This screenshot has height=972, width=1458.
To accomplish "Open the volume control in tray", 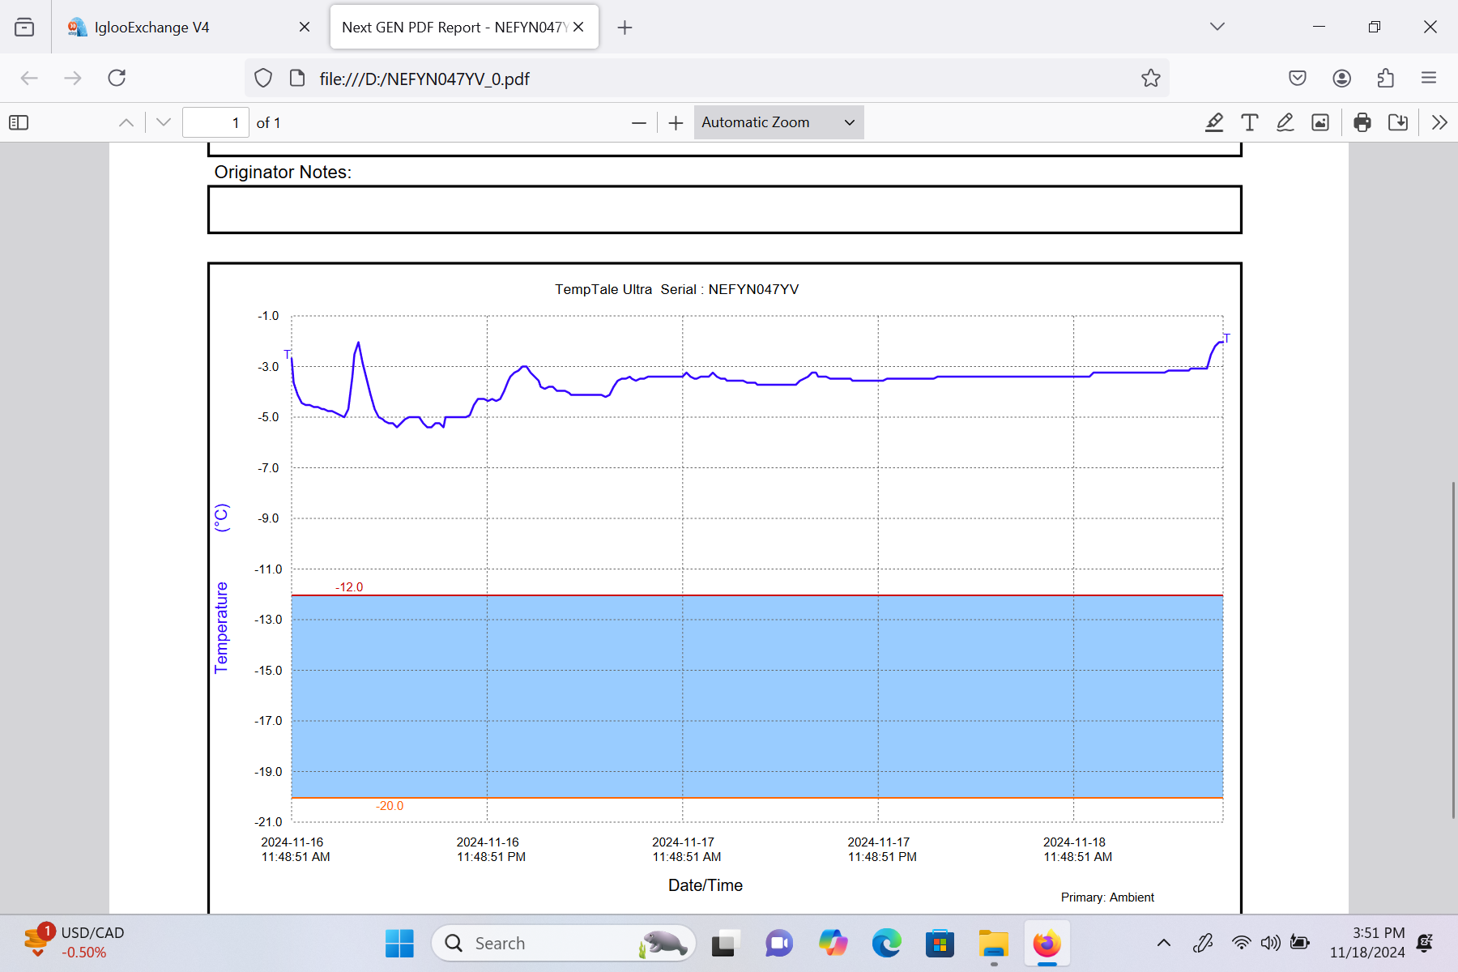I will point(1270,942).
